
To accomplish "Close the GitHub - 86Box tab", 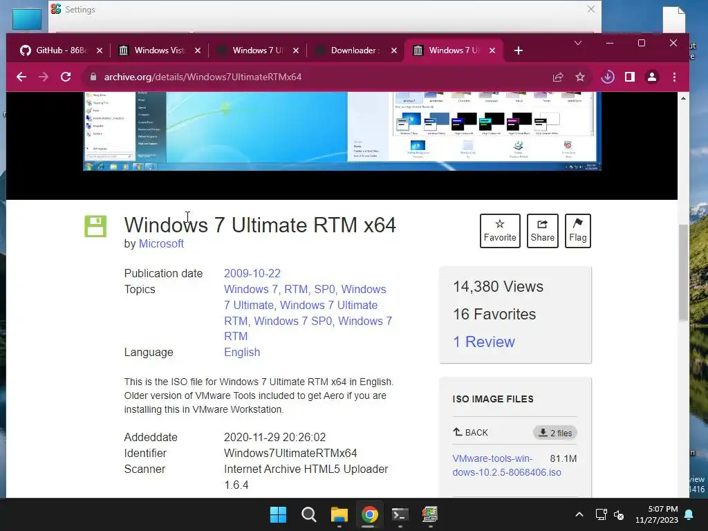I will 100,50.
